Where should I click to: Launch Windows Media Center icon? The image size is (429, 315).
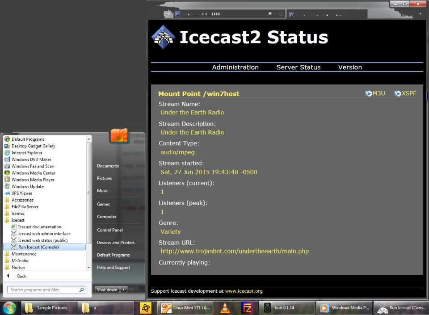click(7, 173)
